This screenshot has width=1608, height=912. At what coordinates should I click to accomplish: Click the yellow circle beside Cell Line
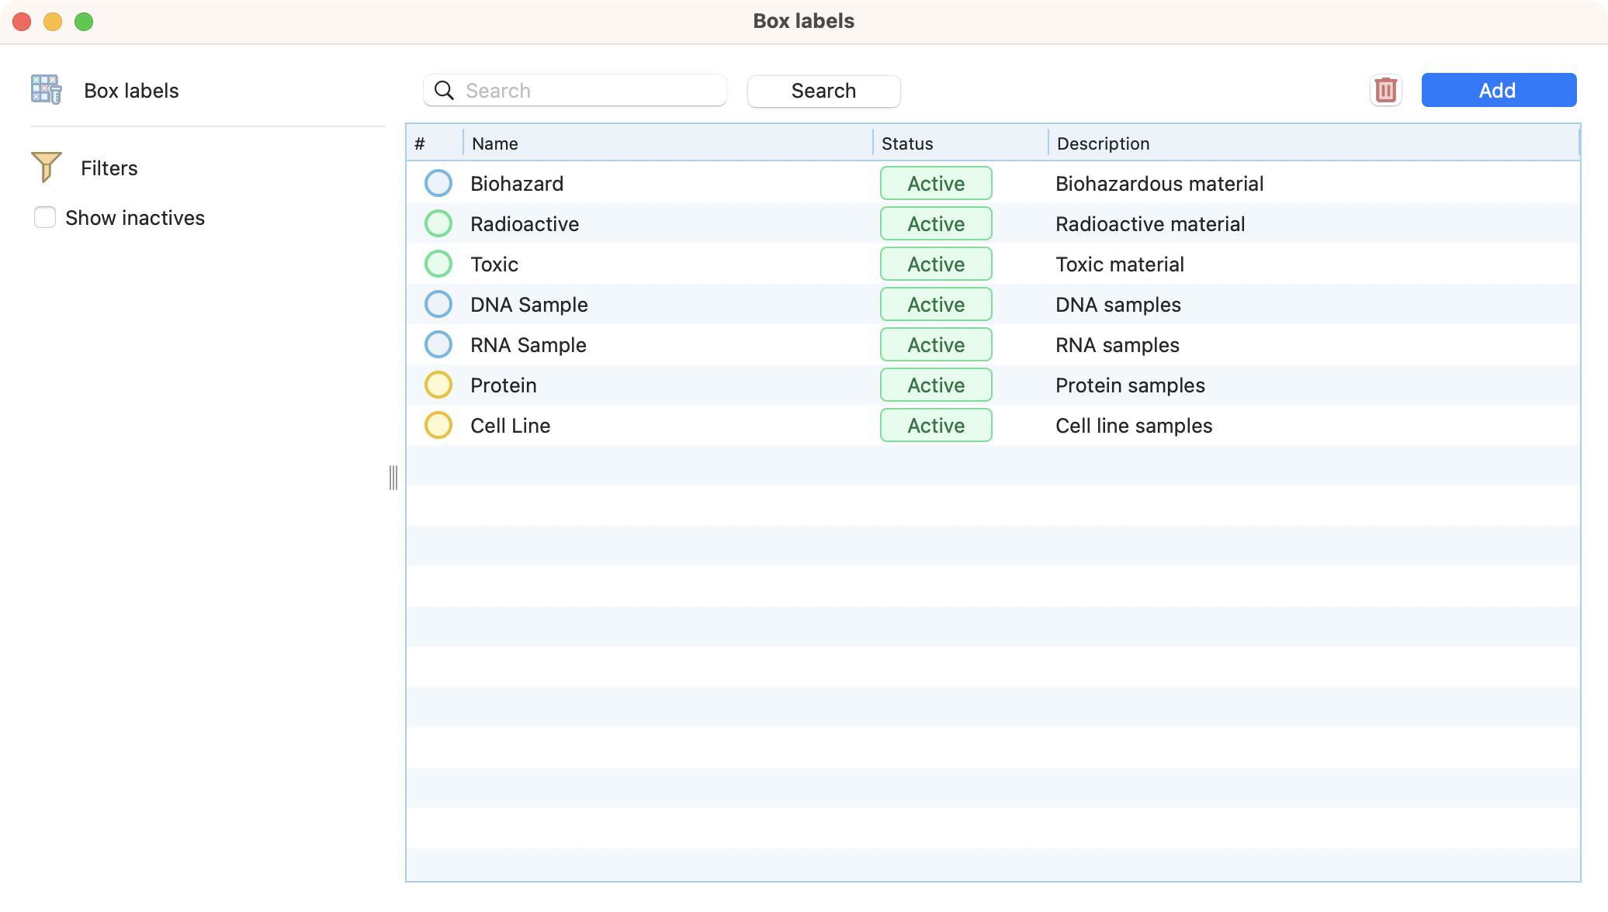(x=438, y=426)
